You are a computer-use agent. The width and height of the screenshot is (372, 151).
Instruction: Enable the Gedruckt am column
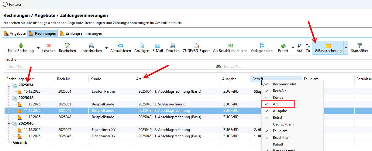click(283, 124)
